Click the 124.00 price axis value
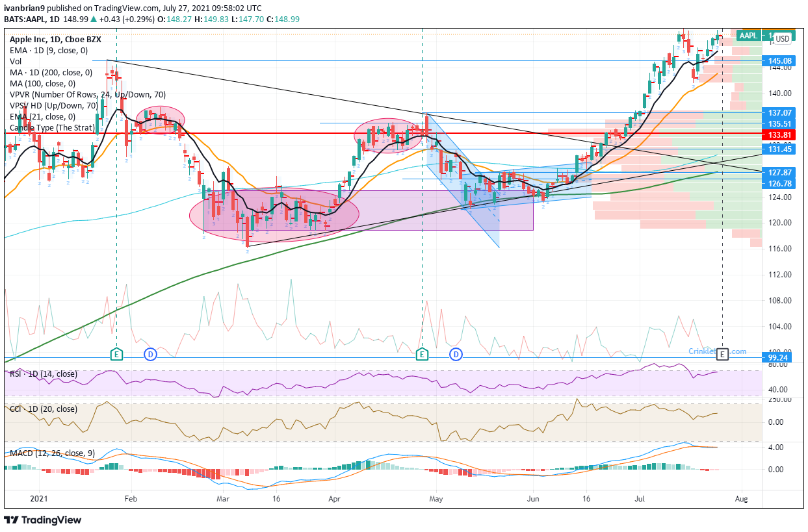 click(x=779, y=197)
